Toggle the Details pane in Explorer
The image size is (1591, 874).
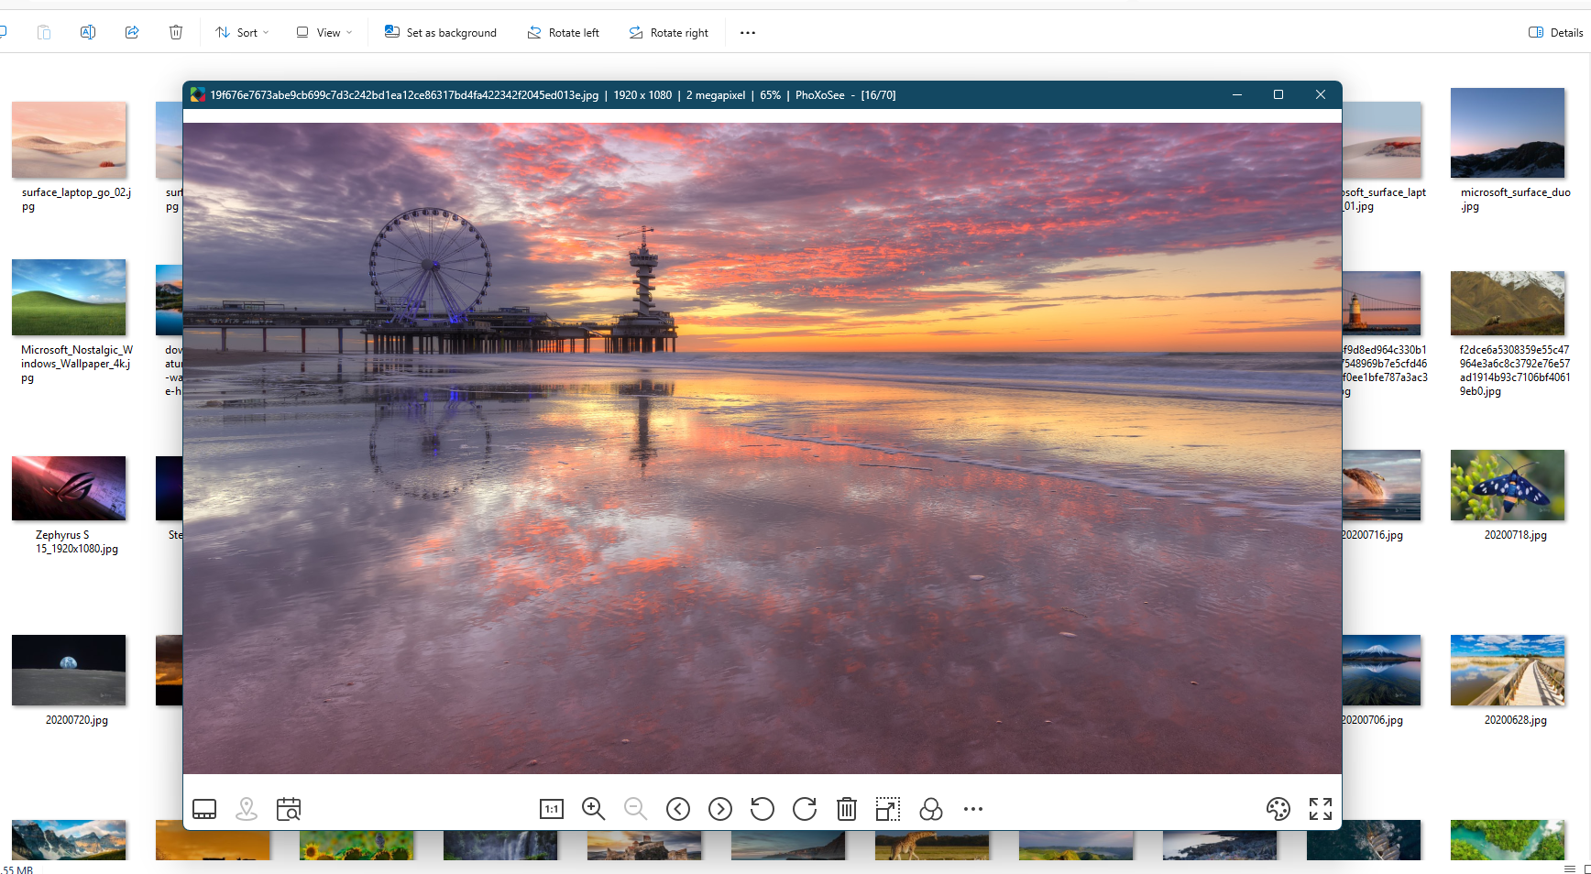coord(1555,33)
